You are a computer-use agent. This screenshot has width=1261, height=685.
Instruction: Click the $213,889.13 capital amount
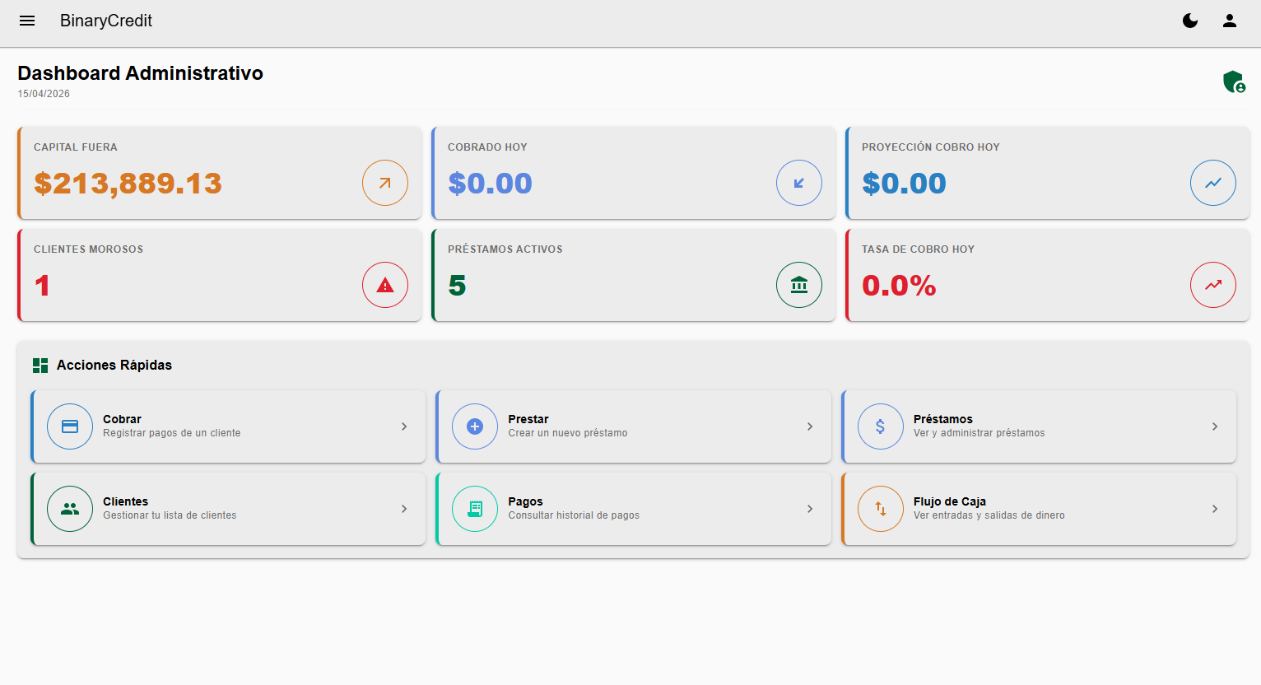click(128, 183)
